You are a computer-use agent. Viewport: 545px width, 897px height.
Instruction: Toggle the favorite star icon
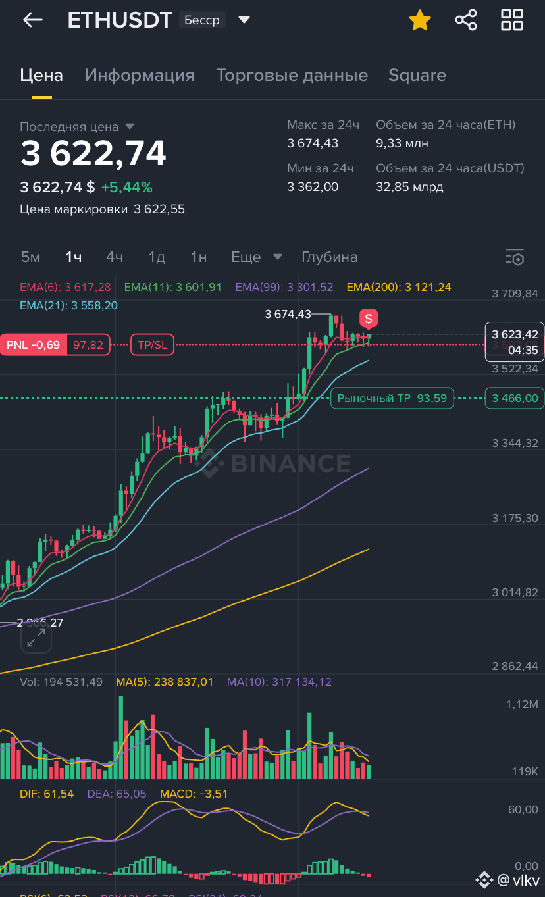pos(420,20)
